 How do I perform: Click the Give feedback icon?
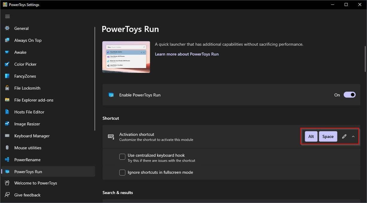tap(7, 195)
